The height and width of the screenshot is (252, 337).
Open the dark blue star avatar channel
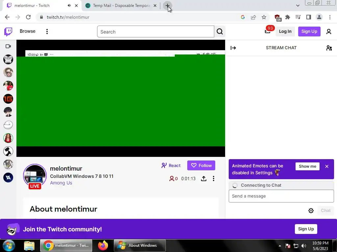coord(8,178)
